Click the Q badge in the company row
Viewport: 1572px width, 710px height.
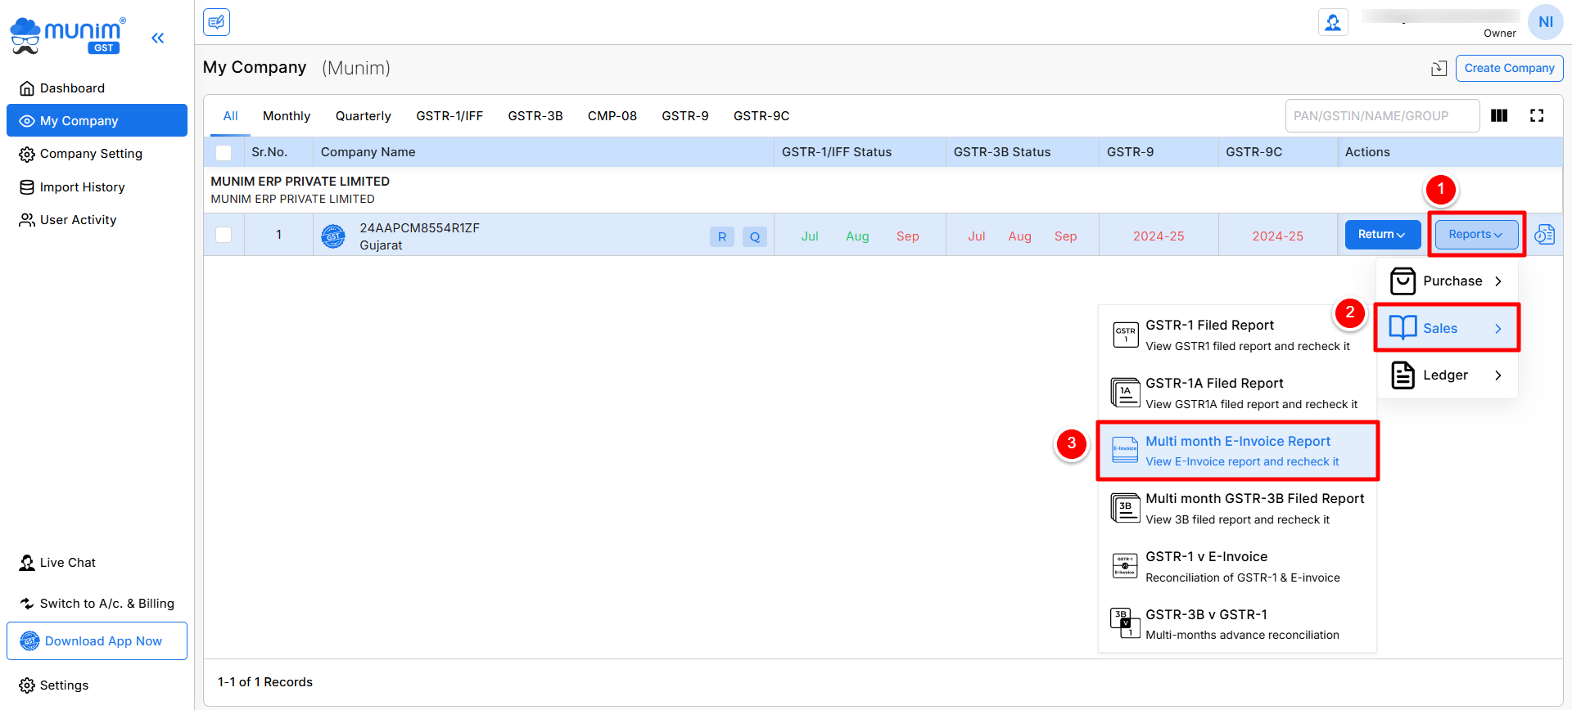tap(754, 236)
